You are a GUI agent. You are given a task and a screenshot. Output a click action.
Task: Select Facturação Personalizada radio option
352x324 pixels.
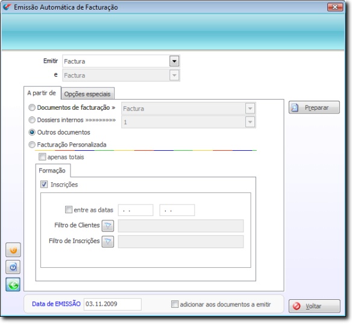coord(32,144)
